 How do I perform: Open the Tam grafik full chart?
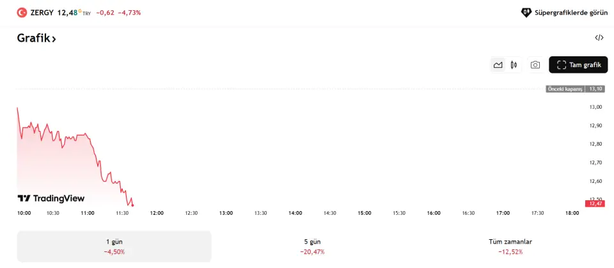pos(578,65)
